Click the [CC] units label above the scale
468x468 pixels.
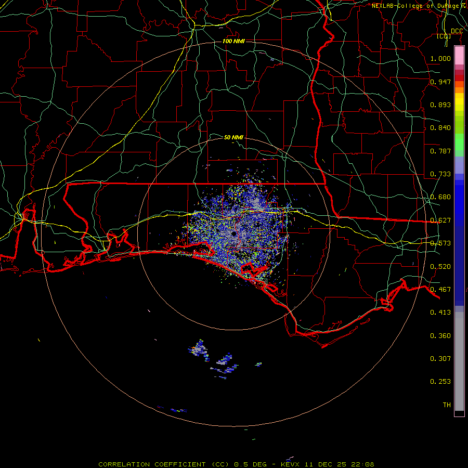444,36
